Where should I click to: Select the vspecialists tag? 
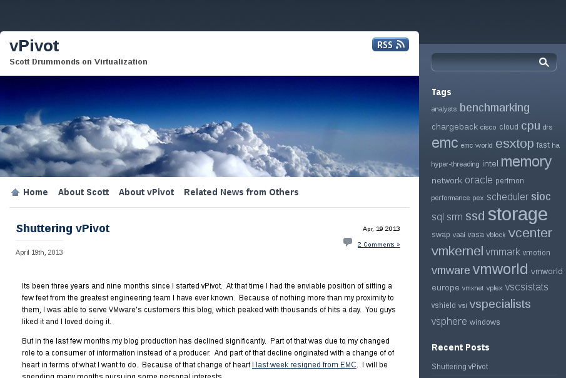click(x=500, y=304)
